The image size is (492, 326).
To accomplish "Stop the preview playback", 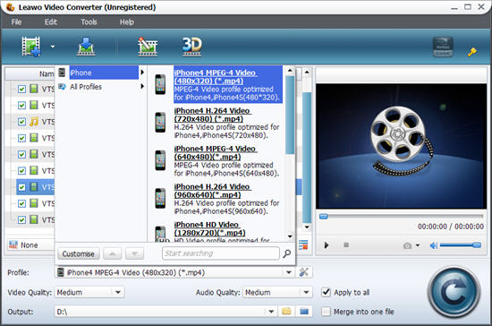I will coord(346,244).
